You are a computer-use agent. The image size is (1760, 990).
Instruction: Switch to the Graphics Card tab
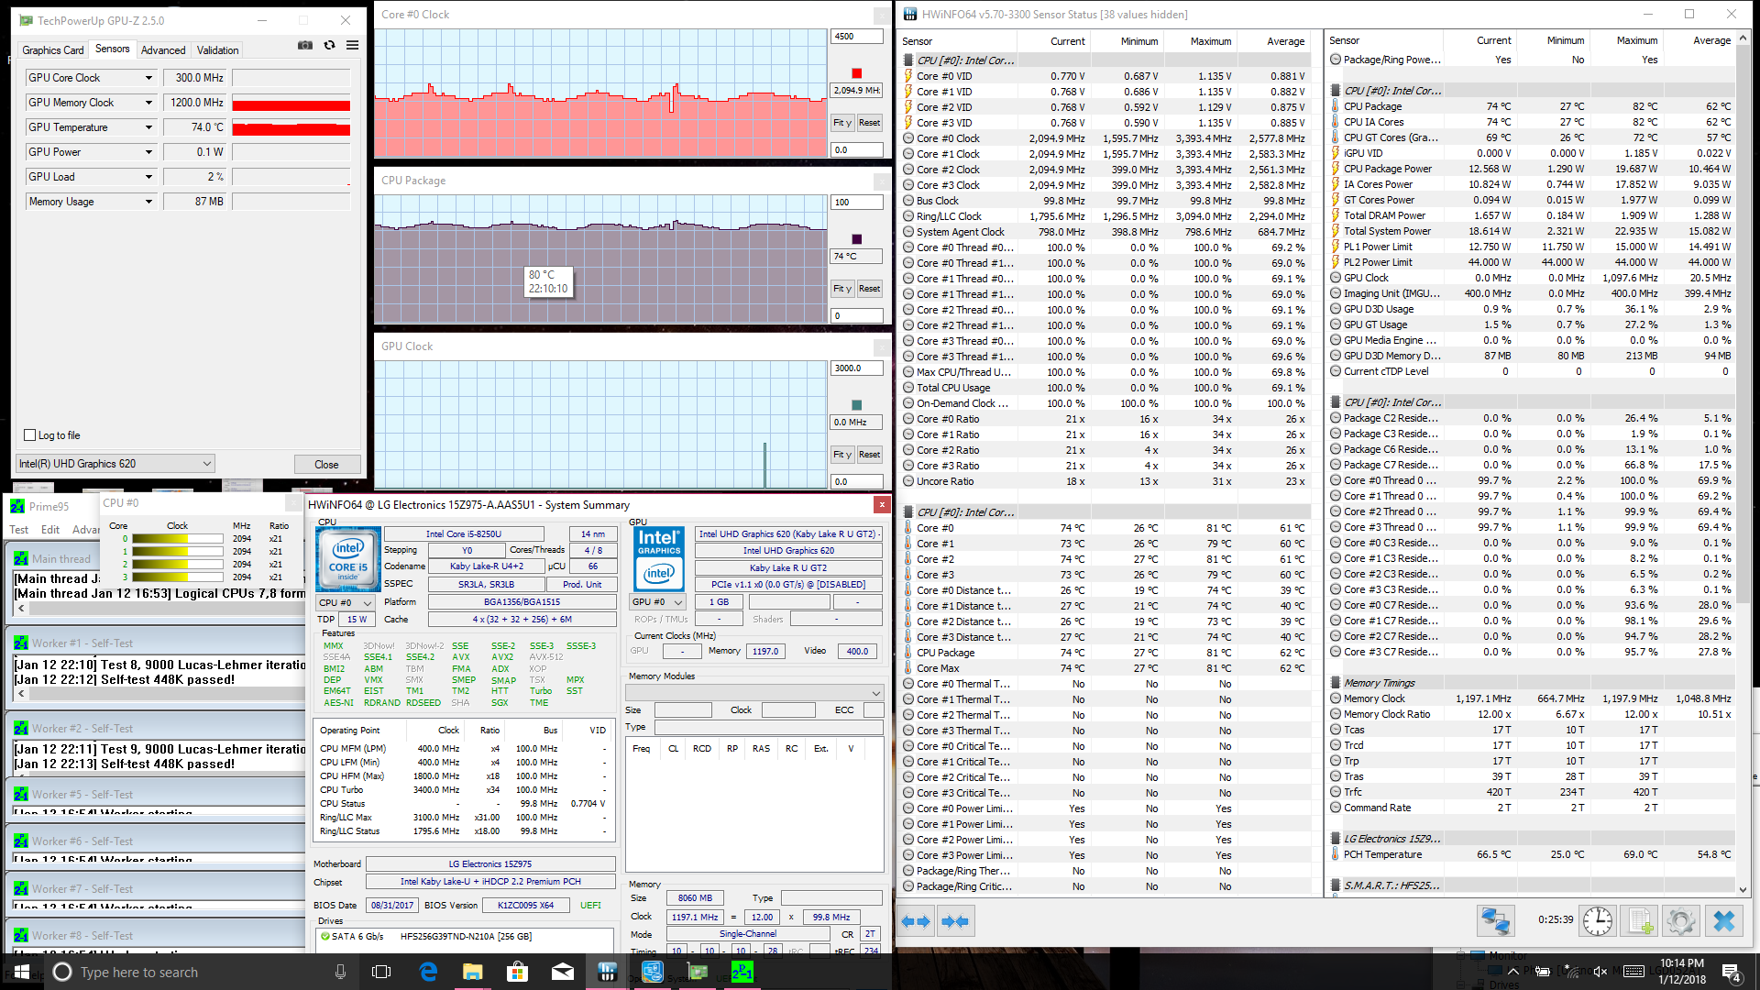53,50
